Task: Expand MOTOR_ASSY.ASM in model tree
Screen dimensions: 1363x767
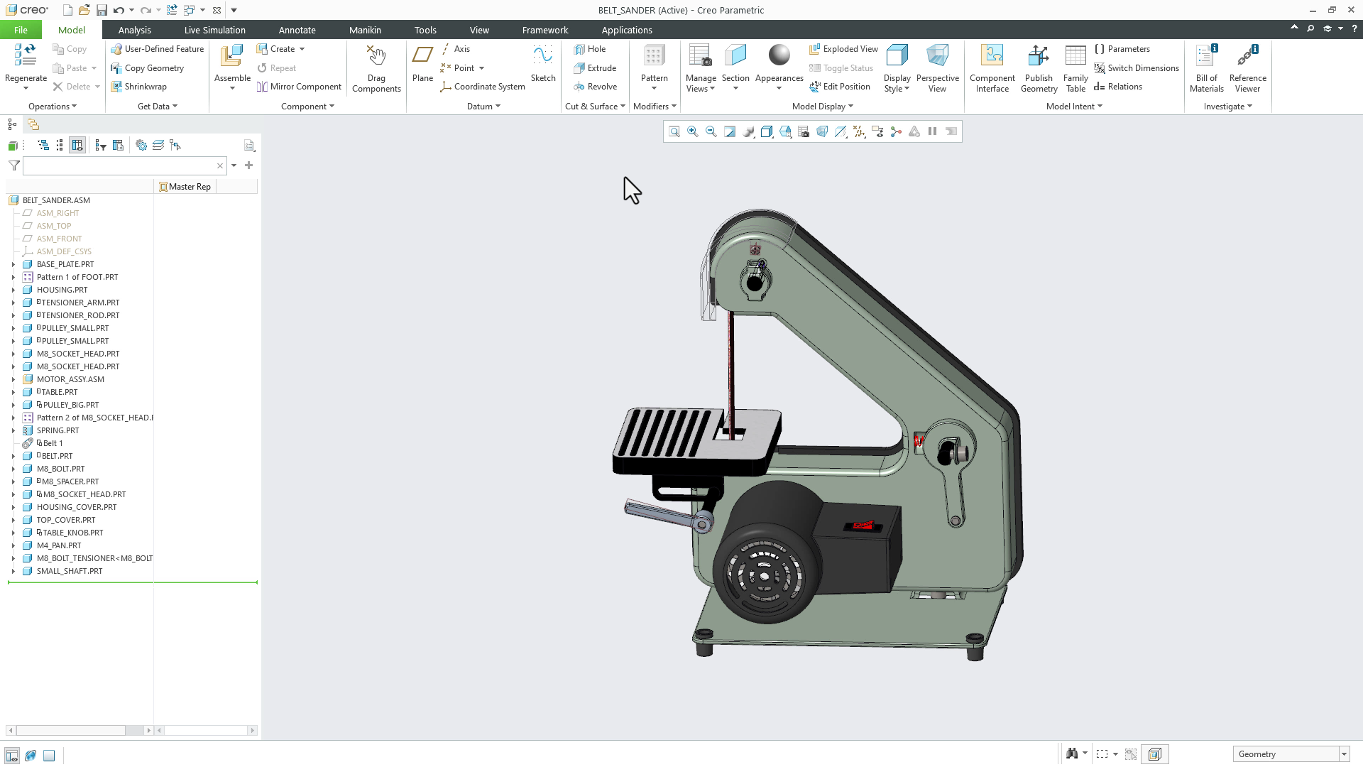Action: click(13, 379)
